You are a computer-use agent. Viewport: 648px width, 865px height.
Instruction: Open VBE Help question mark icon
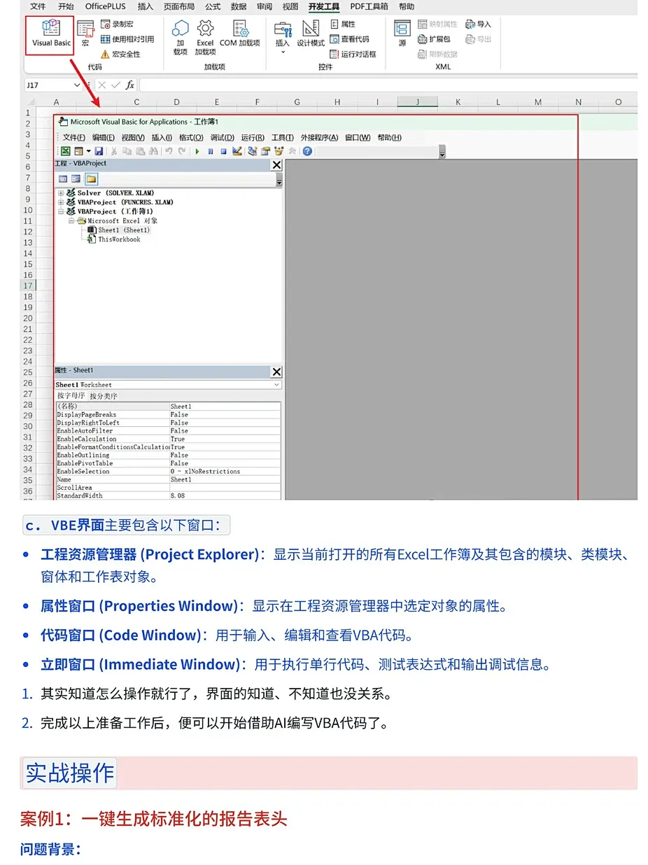pyautogui.click(x=307, y=151)
